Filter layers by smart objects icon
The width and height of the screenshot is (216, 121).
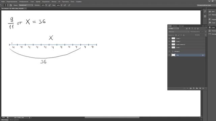(198, 29)
